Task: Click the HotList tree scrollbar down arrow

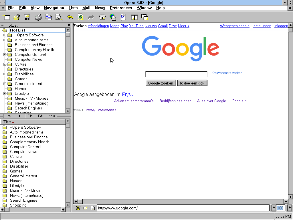Action: pyautogui.click(x=68, y=111)
